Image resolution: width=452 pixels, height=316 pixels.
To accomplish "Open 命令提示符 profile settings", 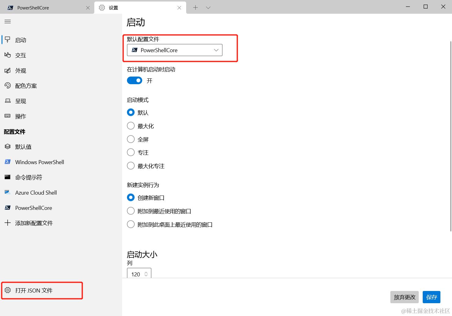I will (61, 177).
